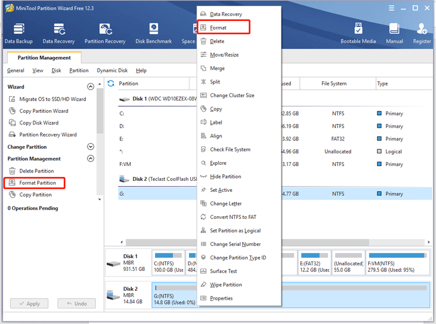Viewport: 436px width, 324px height.
Task: Collapse the Wizard section
Action: tap(91, 87)
